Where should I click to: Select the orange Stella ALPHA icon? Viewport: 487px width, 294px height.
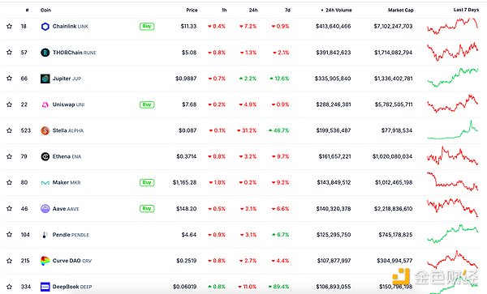pyautogui.click(x=45, y=130)
